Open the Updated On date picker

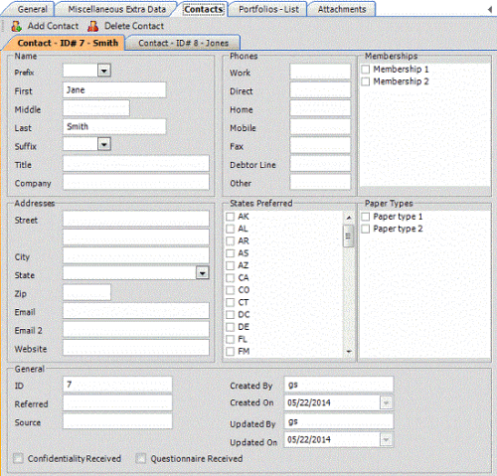click(386, 440)
